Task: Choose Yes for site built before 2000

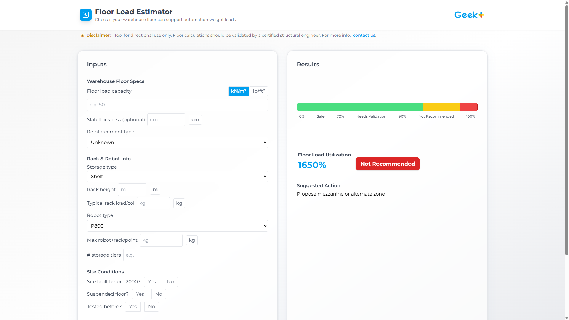Action: pyautogui.click(x=152, y=282)
